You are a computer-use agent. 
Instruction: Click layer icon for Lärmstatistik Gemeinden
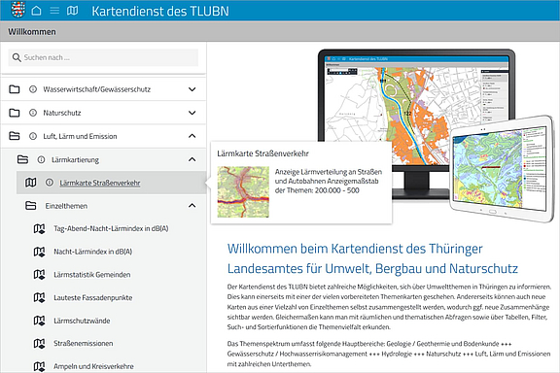(x=39, y=275)
